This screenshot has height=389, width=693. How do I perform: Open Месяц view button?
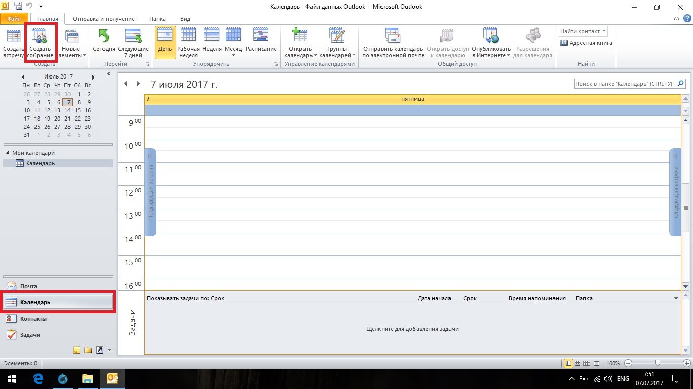point(233,44)
